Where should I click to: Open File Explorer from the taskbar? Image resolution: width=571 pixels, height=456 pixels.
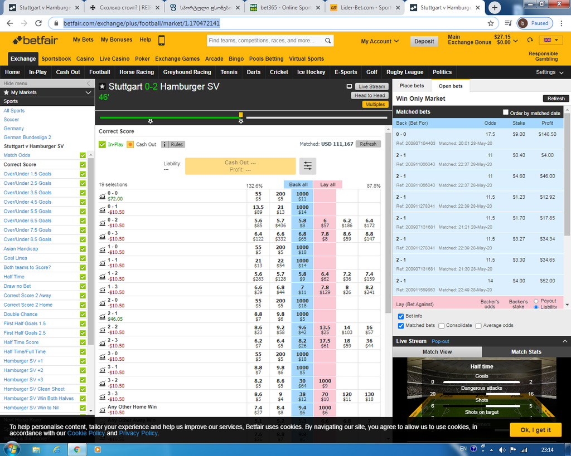tap(36, 450)
